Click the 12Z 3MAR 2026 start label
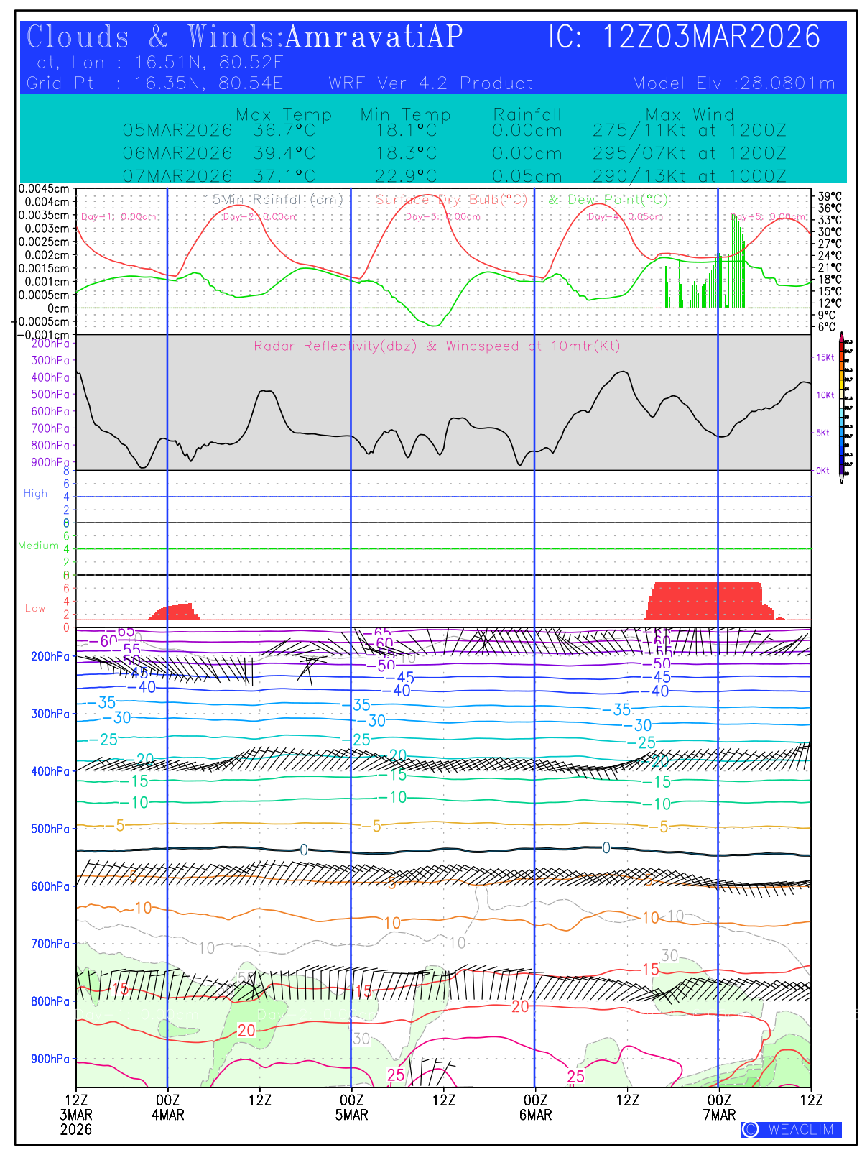The width and height of the screenshot is (862, 1150). 76,1115
